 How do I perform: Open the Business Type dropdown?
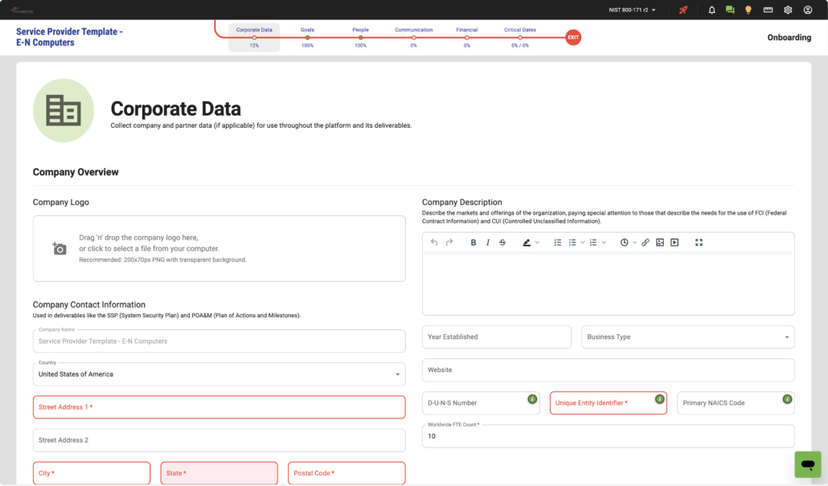(x=688, y=337)
